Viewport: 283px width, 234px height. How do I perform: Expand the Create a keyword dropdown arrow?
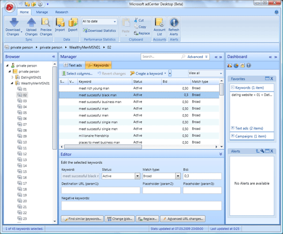[170, 74]
